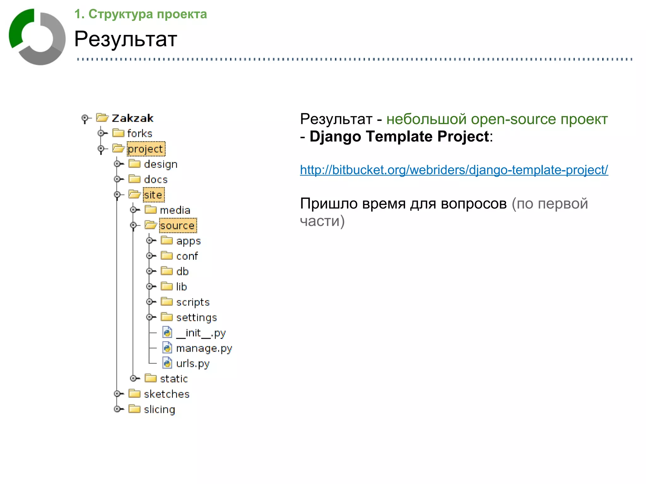646x484 pixels.
Task: Expand the design tree node
Action: (117, 164)
